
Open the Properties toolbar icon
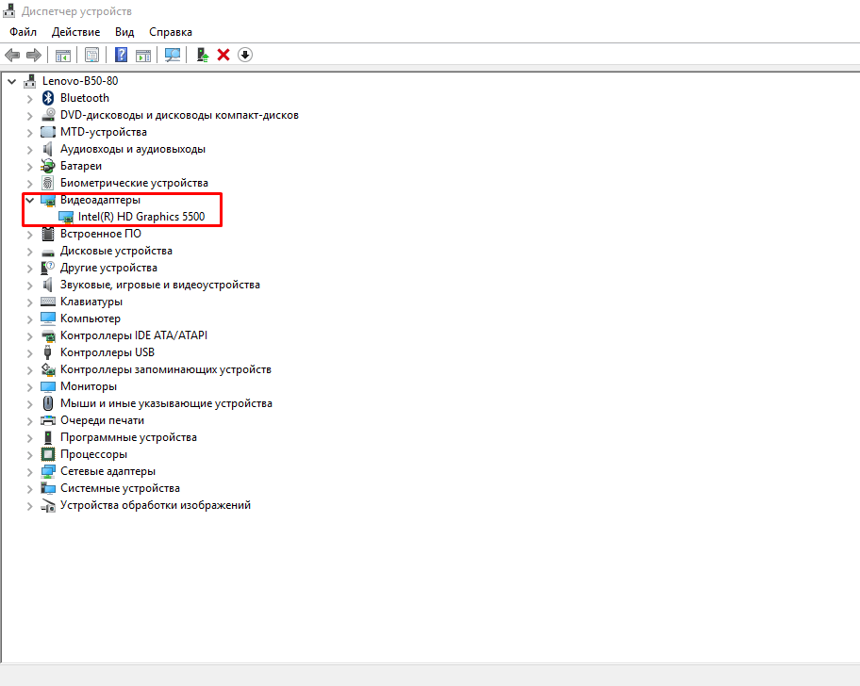[91, 55]
